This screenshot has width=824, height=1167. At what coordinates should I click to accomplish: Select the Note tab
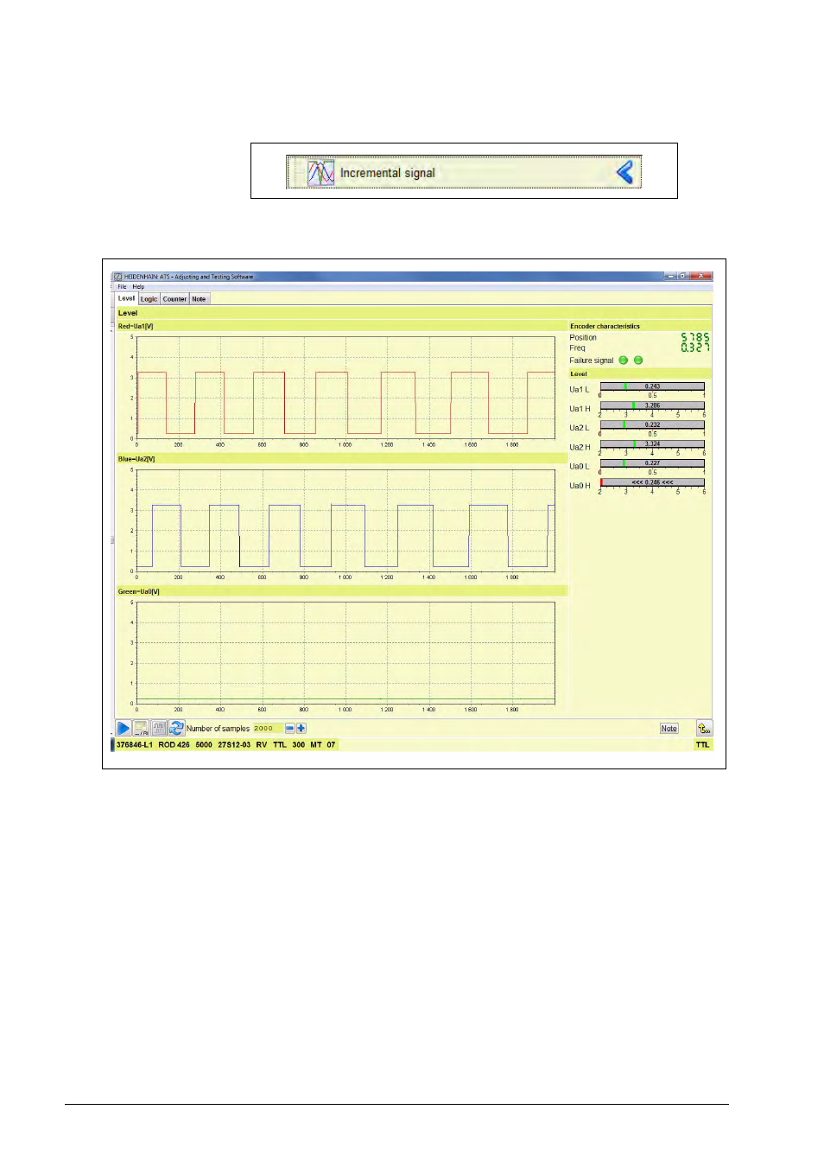click(x=199, y=299)
